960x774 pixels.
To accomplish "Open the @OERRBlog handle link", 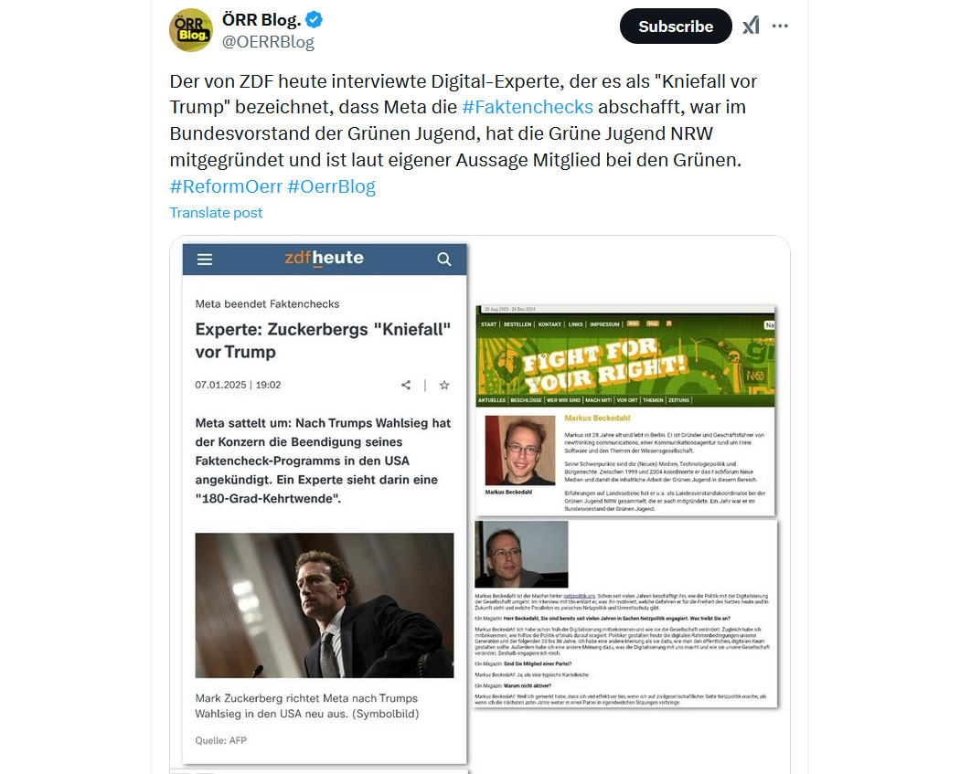I will tap(268, 42).
